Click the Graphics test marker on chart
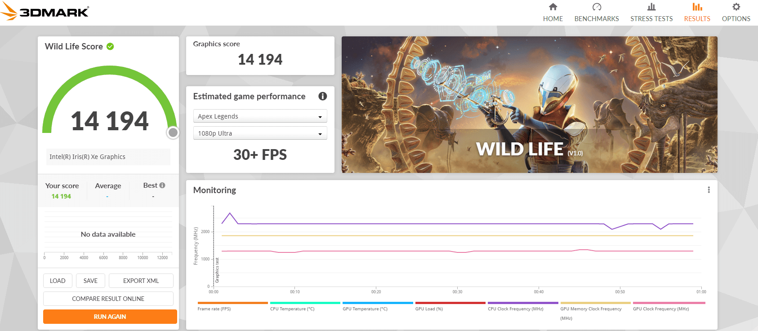The width and height of the screenshot is (758, 331). click(217, 270)
